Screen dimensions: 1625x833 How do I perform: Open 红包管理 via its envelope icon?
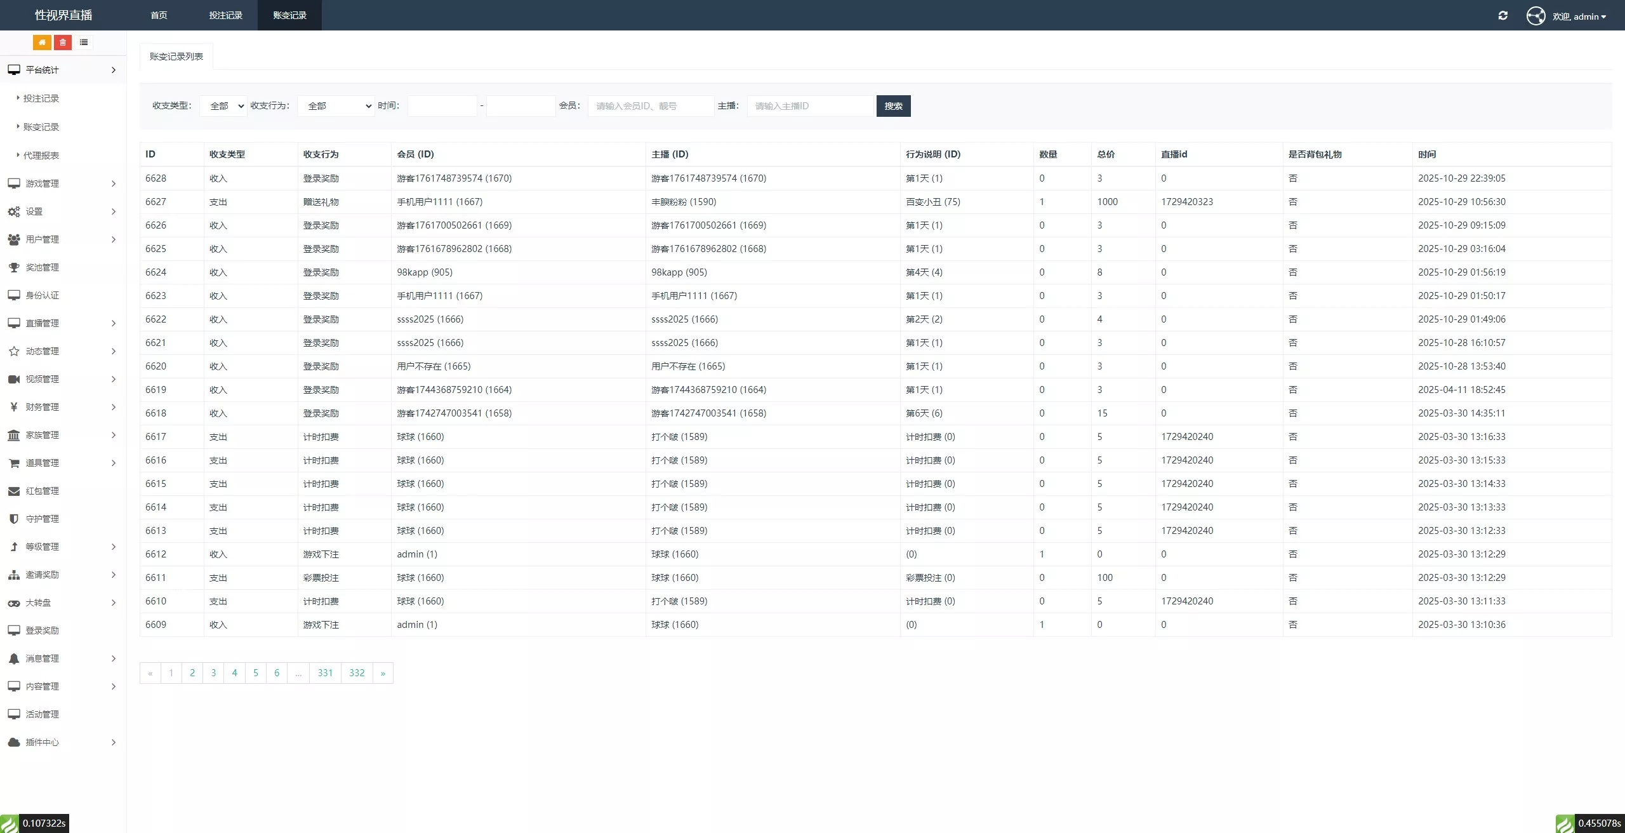click(14, 491)
